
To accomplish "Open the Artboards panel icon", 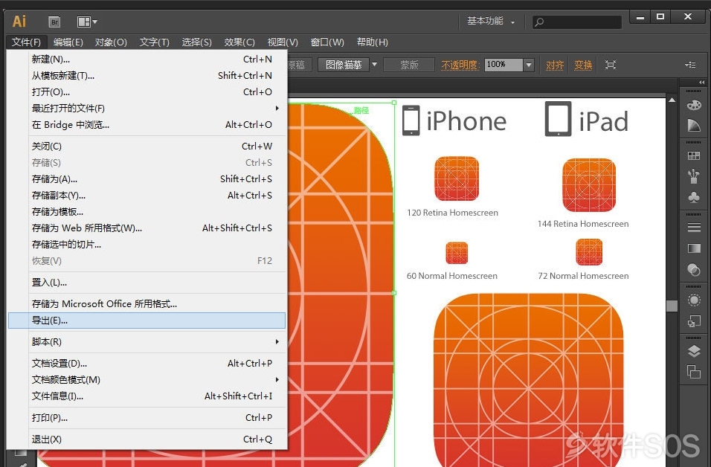I will pos(694,372).
